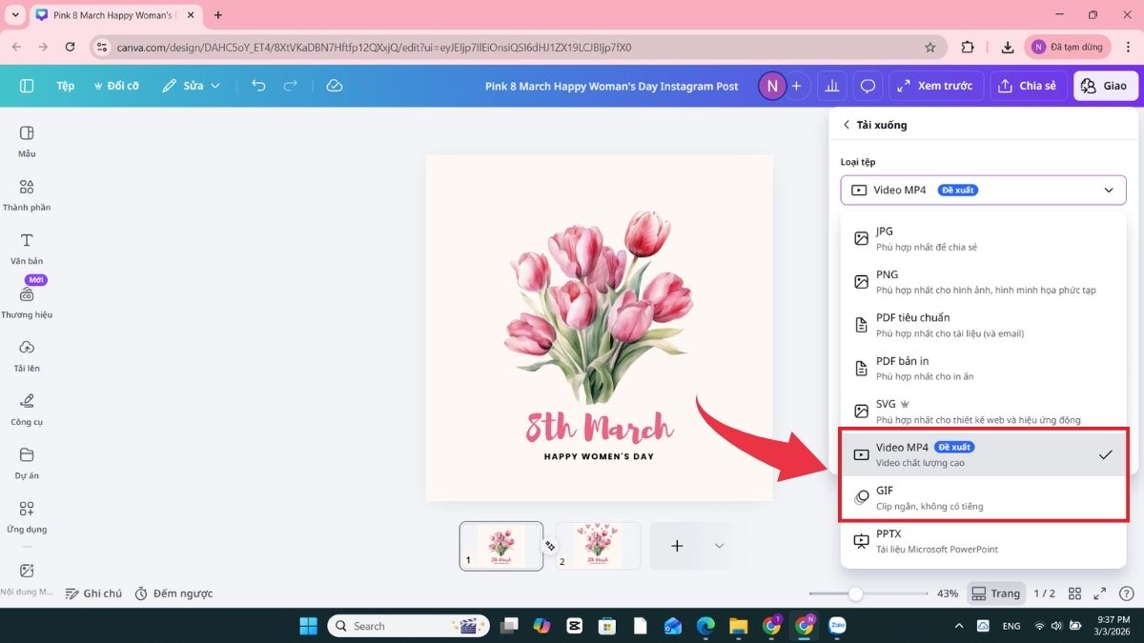
Task: Select PPTX PowerPoint option
Action: click(x=983, y=541)
